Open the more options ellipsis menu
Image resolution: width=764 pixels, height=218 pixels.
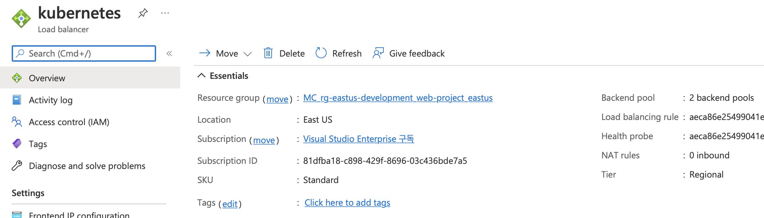[x=165, y=13]
